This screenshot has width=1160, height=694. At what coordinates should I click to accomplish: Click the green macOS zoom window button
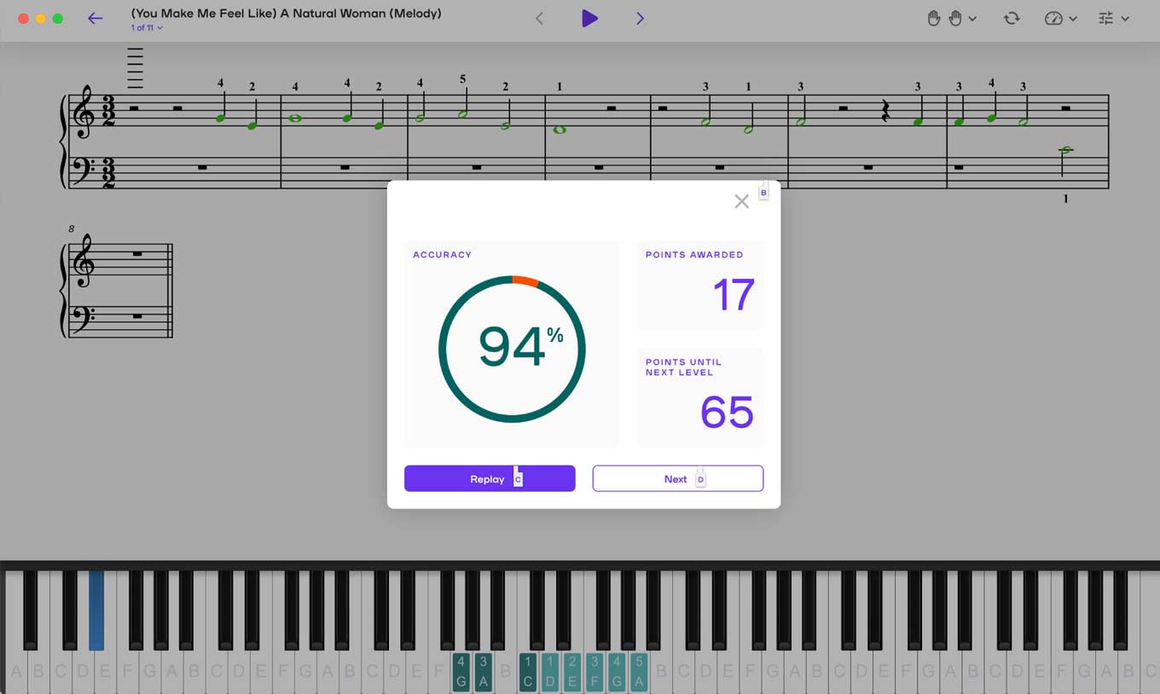click(x=57, y=19)
